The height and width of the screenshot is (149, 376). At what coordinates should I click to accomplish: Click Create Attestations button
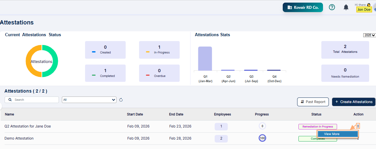353,102
